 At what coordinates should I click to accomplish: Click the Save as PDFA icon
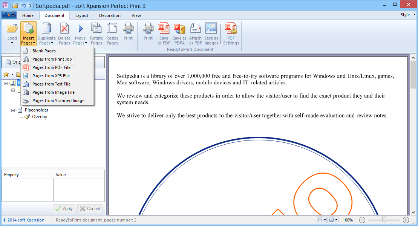click(x=179, y=29)
